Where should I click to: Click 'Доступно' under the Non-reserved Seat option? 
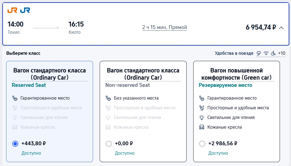[124, 153]
